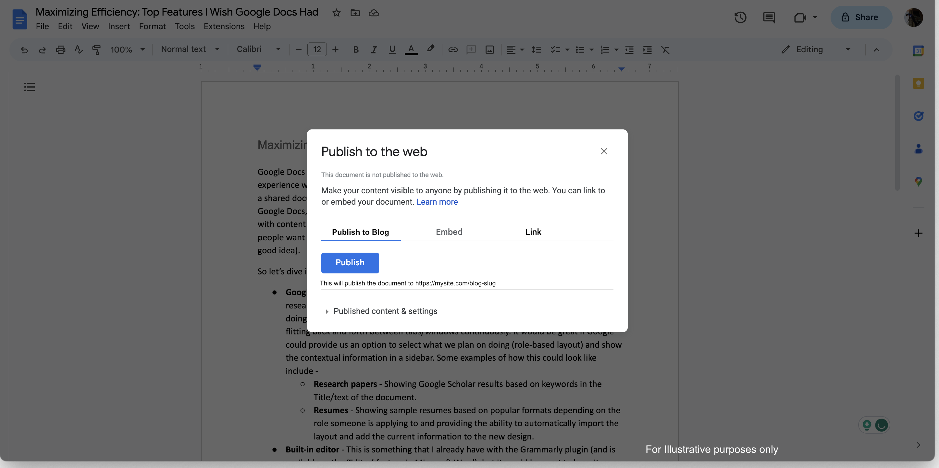Image resolution: width=939 pixels, height=468 pixels.
Task: Click the bulleted list icon
Action: click(x=580, y=50)
